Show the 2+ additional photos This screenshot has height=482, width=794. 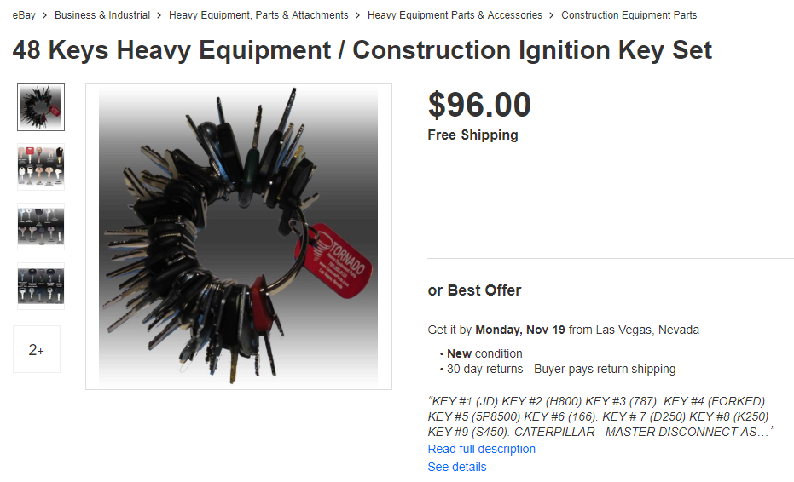click(x=37, y=349)
